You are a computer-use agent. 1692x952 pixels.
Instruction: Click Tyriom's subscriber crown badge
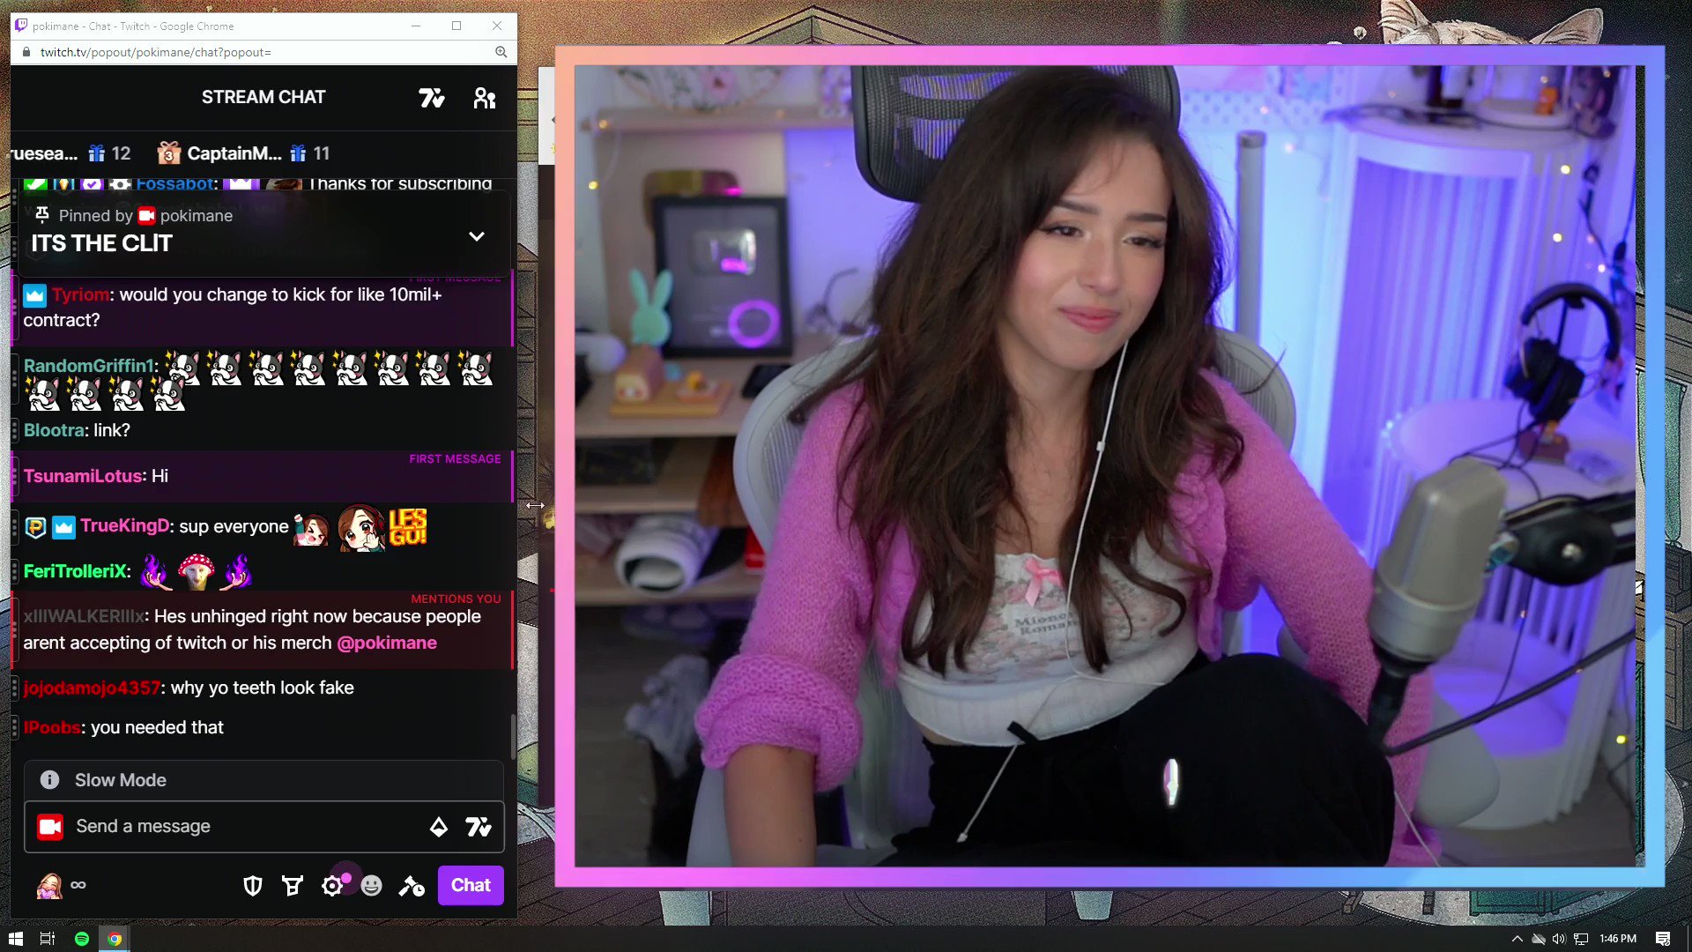[x=34, y=294]
